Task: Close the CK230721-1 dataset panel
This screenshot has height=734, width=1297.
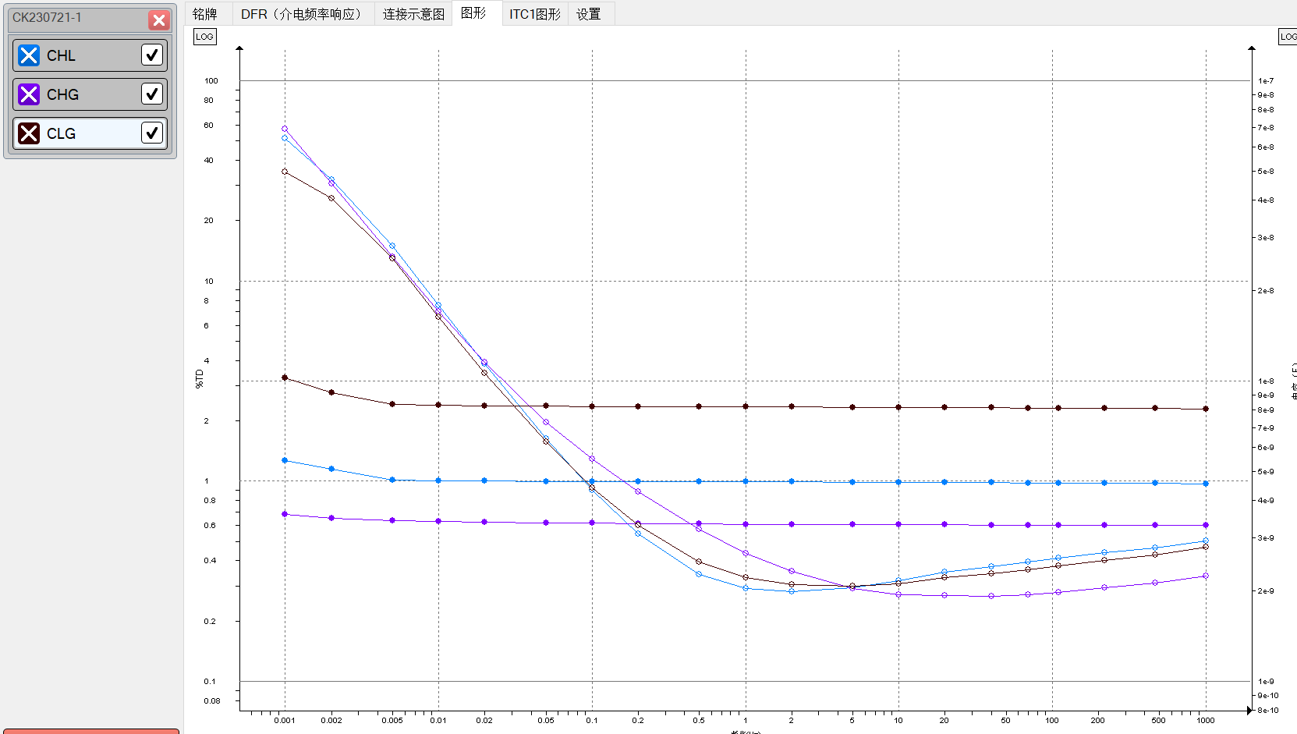Action: pos(159,20)
